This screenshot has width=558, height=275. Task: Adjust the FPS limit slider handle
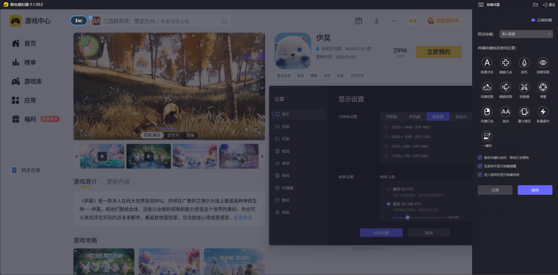click(408, 217)
